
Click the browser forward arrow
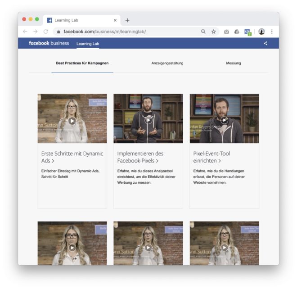point(35,32)
